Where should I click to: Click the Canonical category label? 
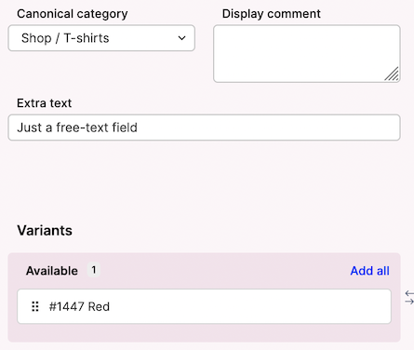73,14
